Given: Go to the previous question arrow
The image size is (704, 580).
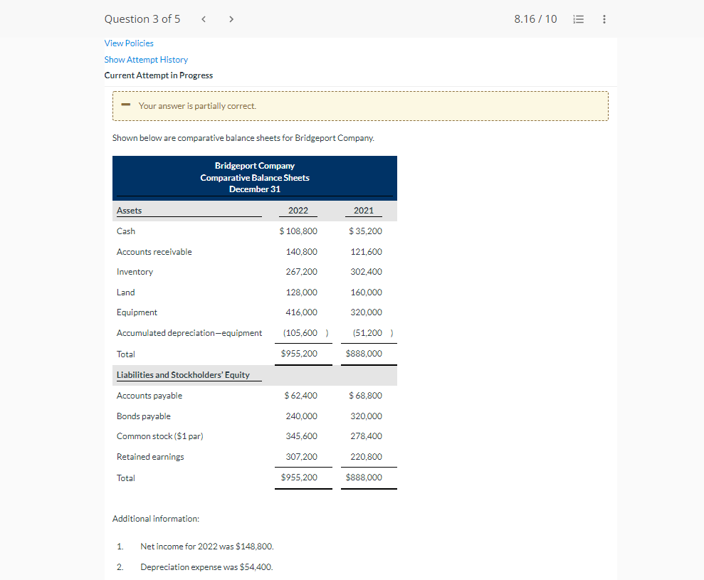Looking at the screenshot, I should pyautogui.click(x=204, y=19).
